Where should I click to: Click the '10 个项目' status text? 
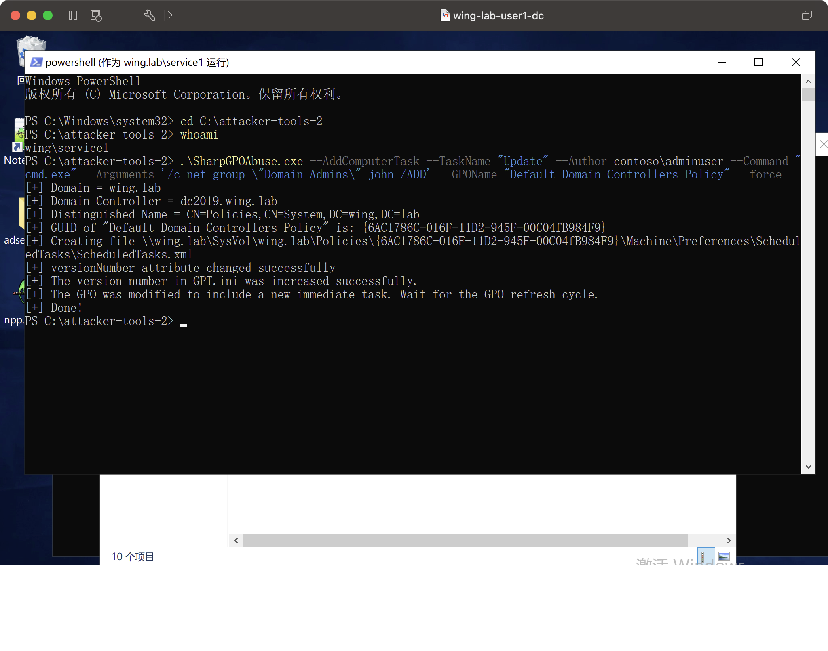tap(133, 557)
